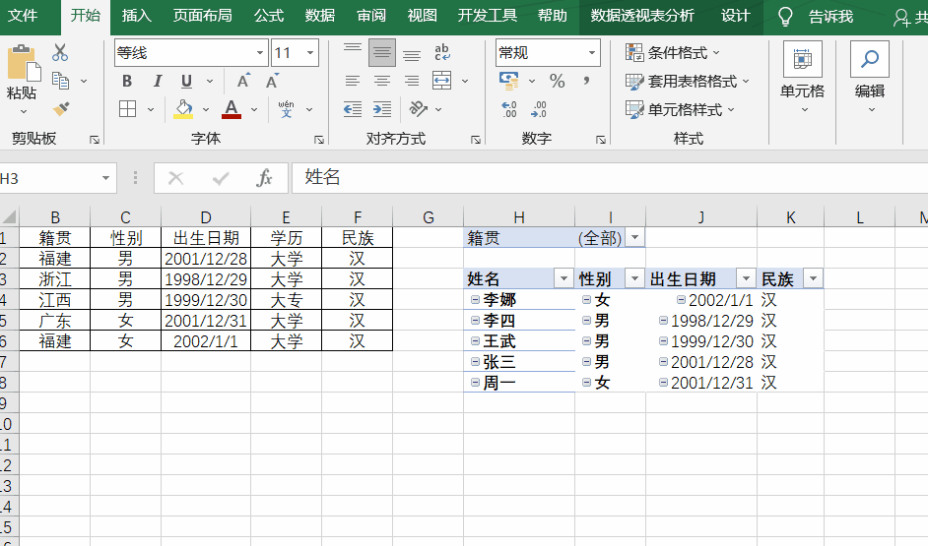Open the font size dropdown
Screen dimensions: 928x546
[310, 53]
